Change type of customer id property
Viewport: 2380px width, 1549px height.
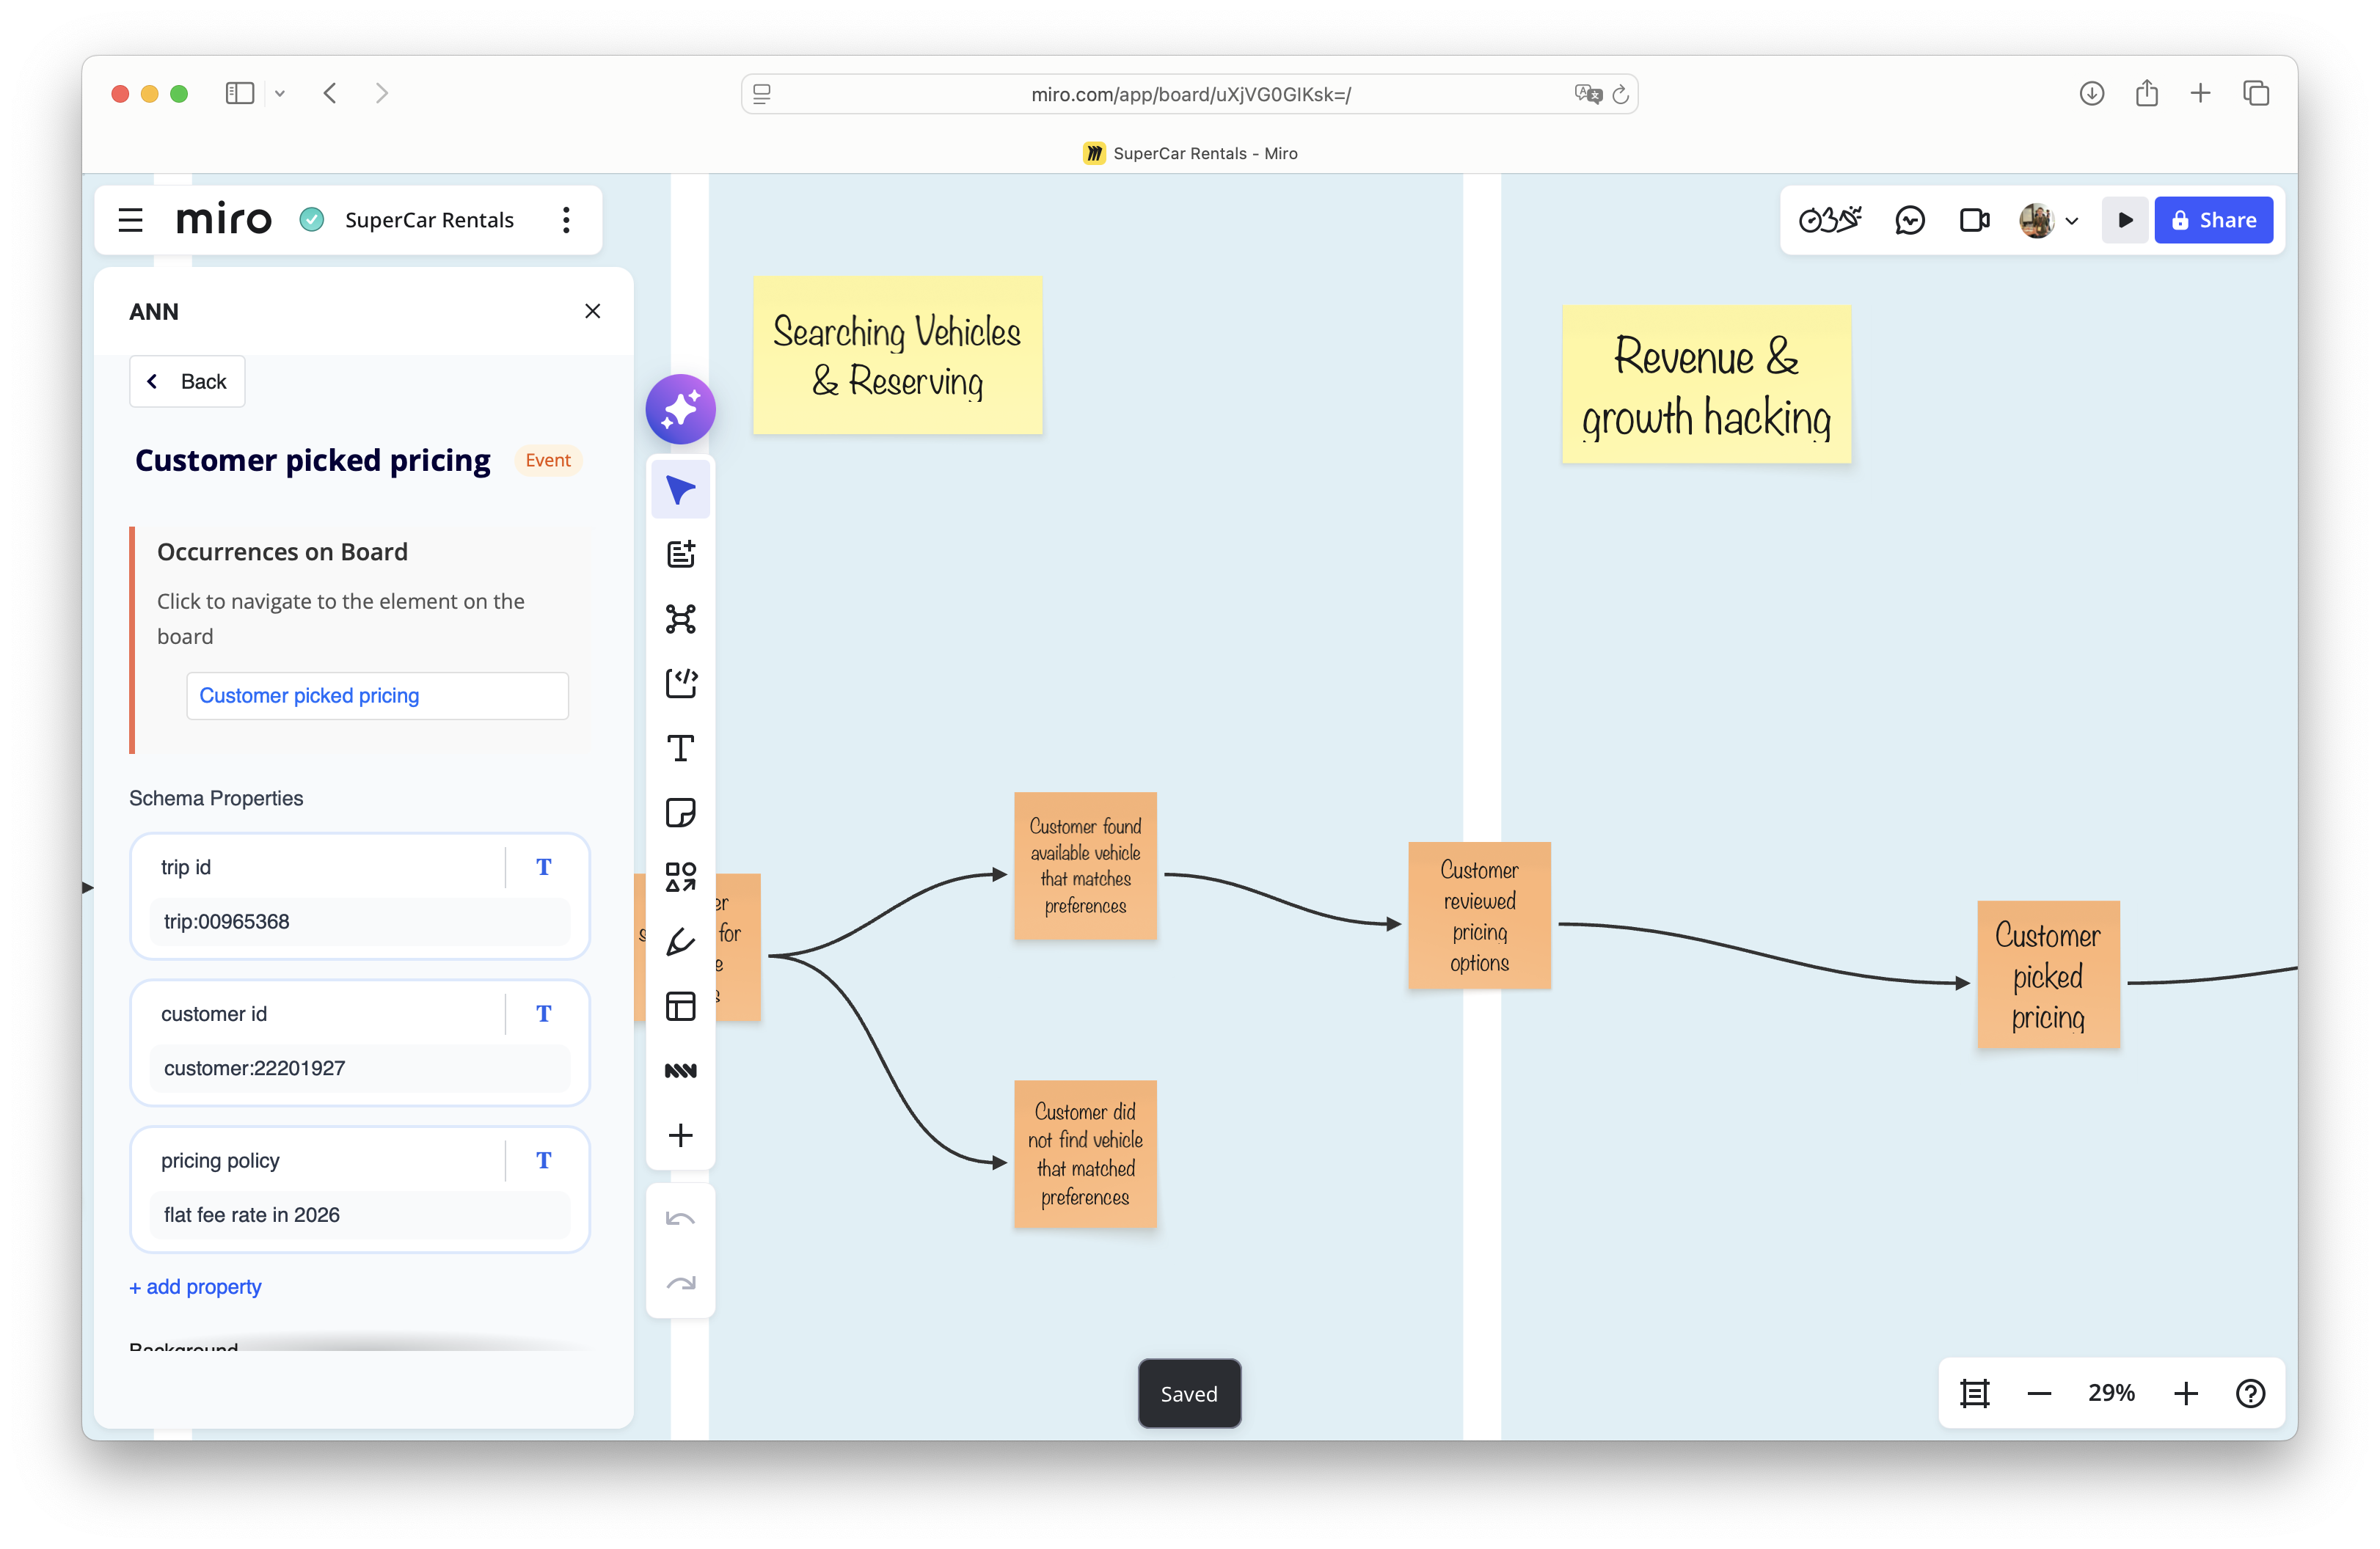point(543,1013)
